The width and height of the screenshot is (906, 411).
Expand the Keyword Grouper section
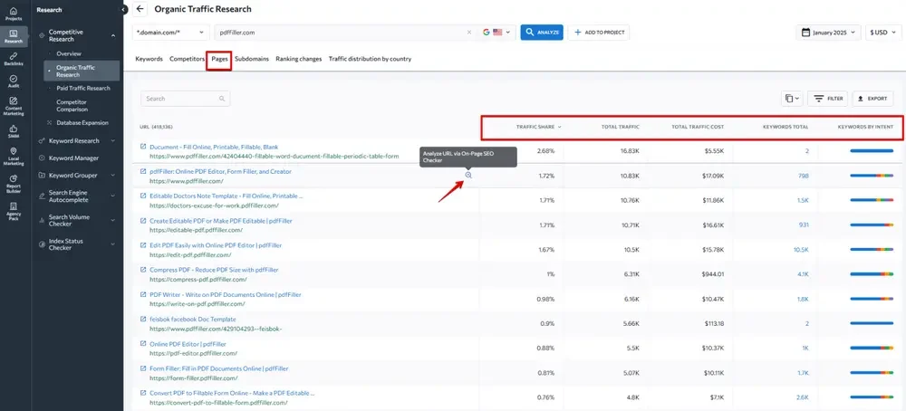click(x=113, y=176)
